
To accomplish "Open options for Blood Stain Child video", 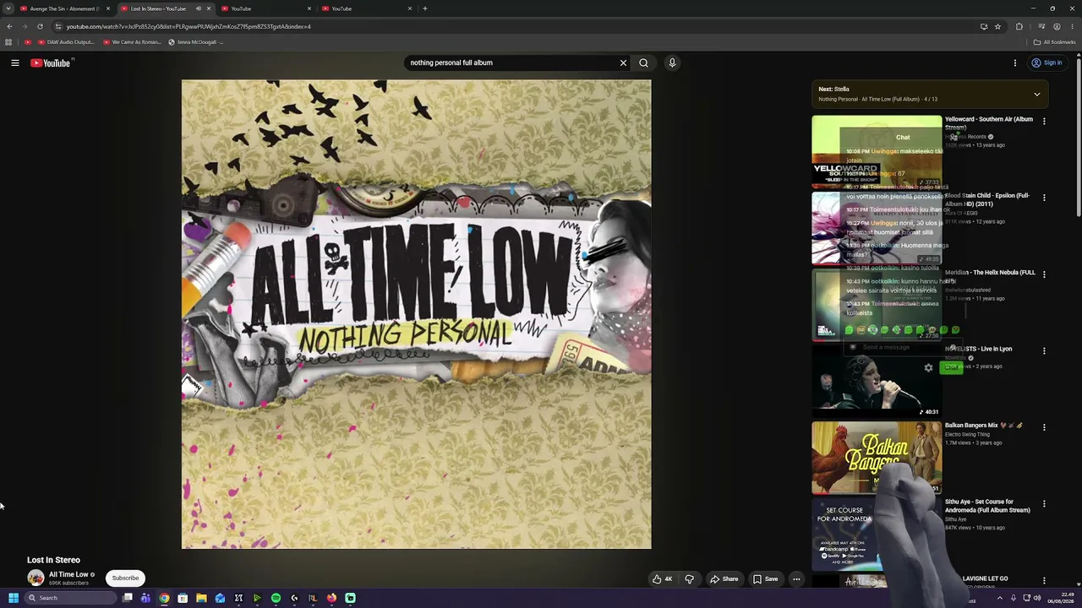I will click(x=1044, y=198).
